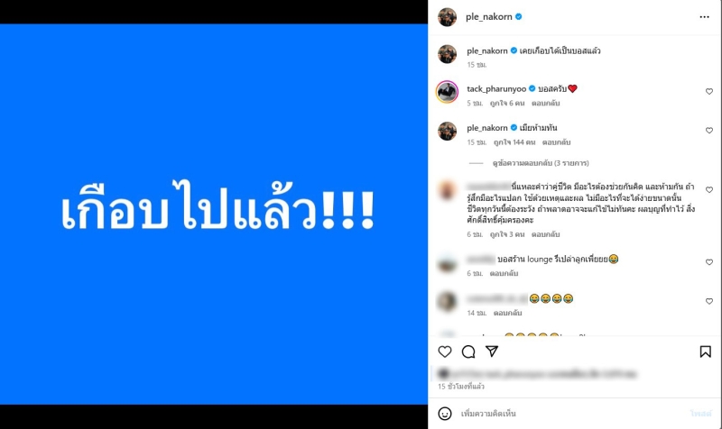View the 144 likes on ple_nakorn's comment

coord(514,142)
